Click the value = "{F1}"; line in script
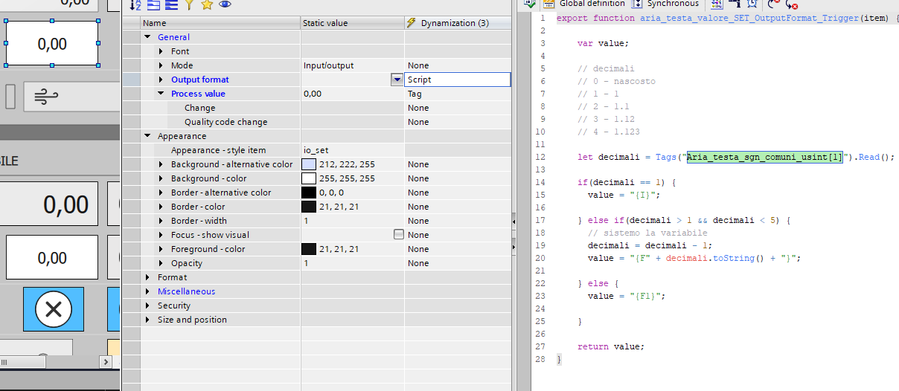899x391 pixels. (x=626, y=296)
